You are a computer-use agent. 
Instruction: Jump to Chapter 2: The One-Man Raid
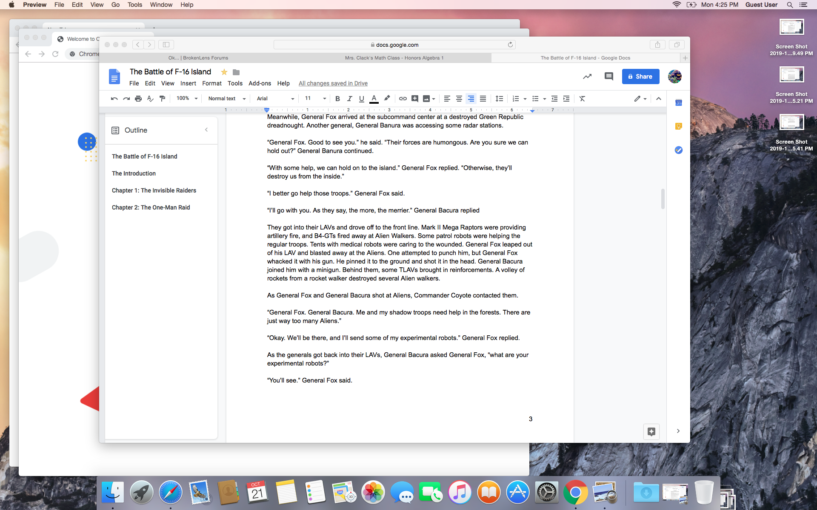click(151, 207)
